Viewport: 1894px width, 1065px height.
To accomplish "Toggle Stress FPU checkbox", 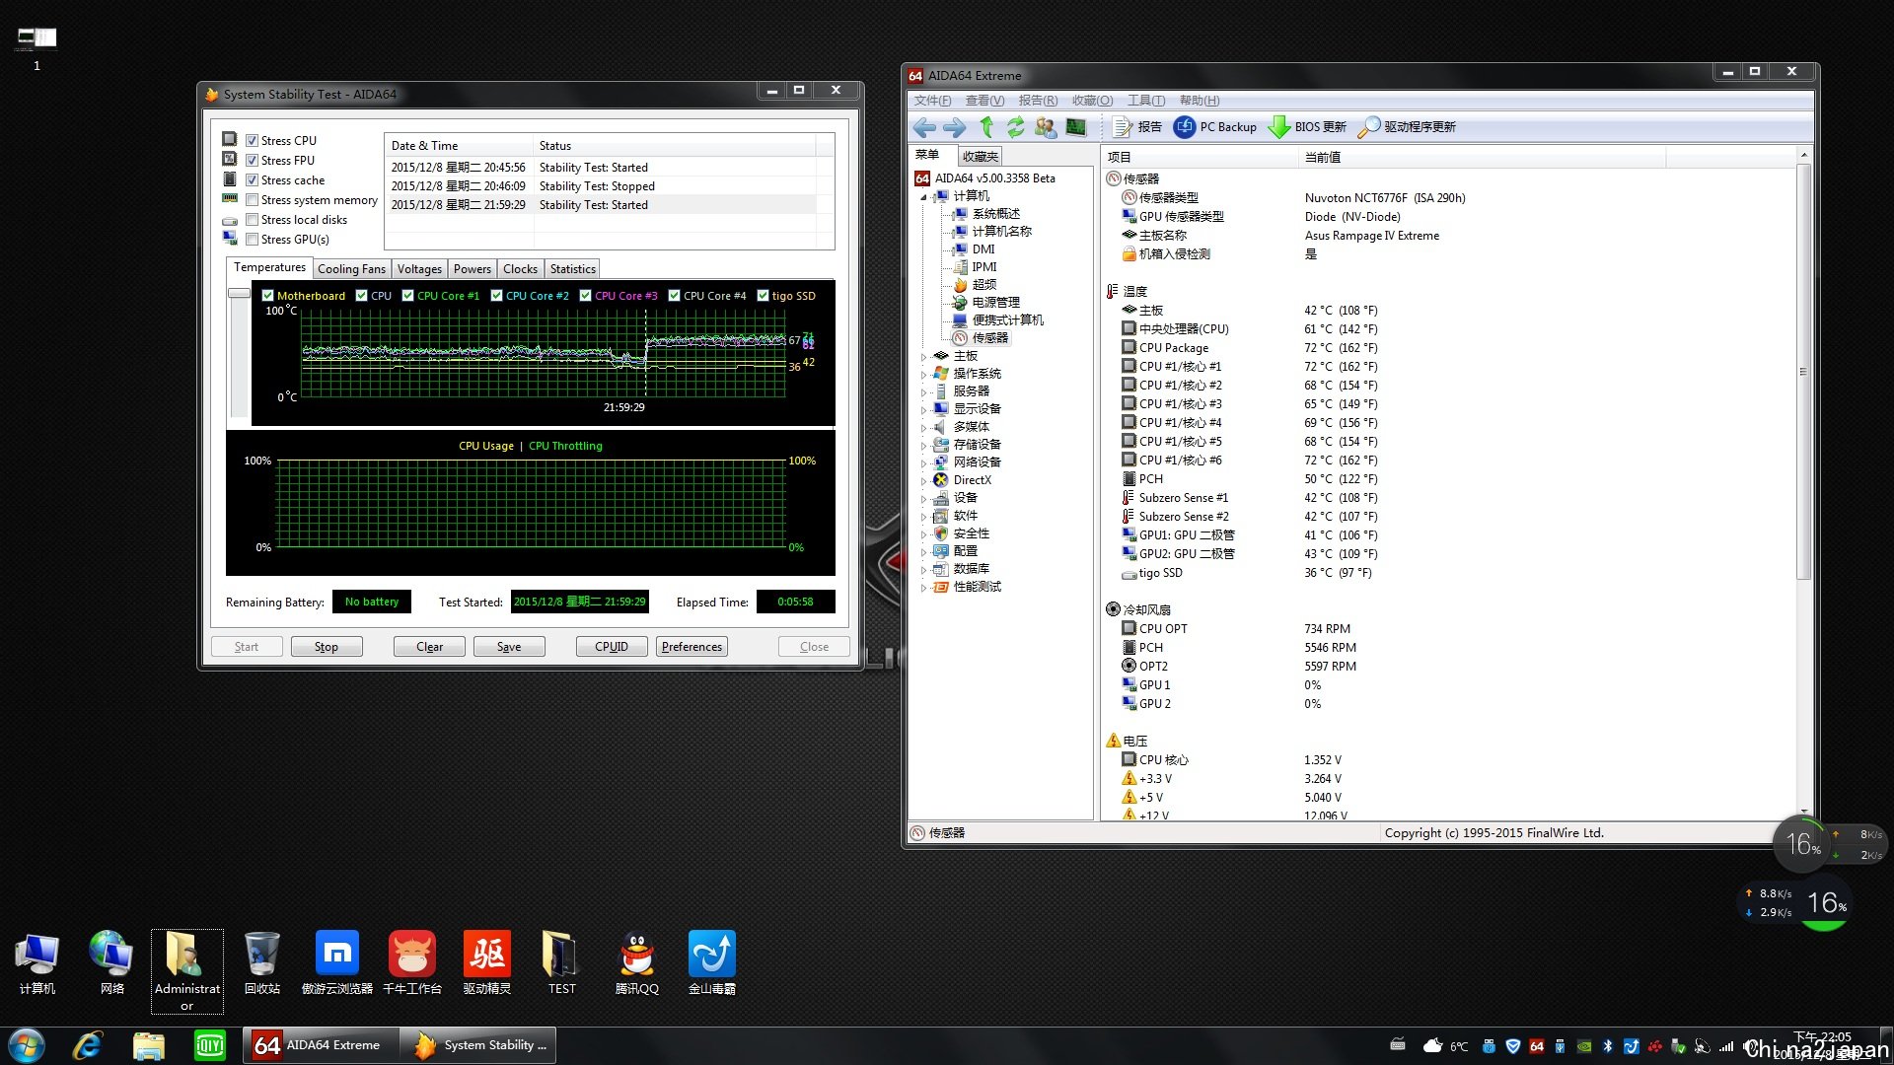I will coord(253,161).
